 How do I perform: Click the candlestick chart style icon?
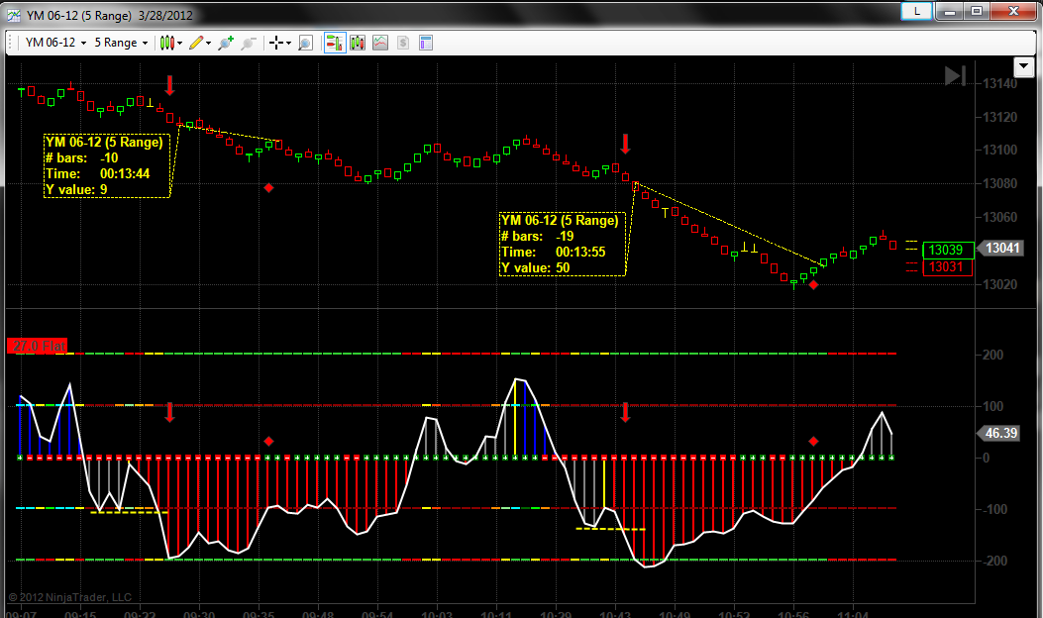pos(167,43)
